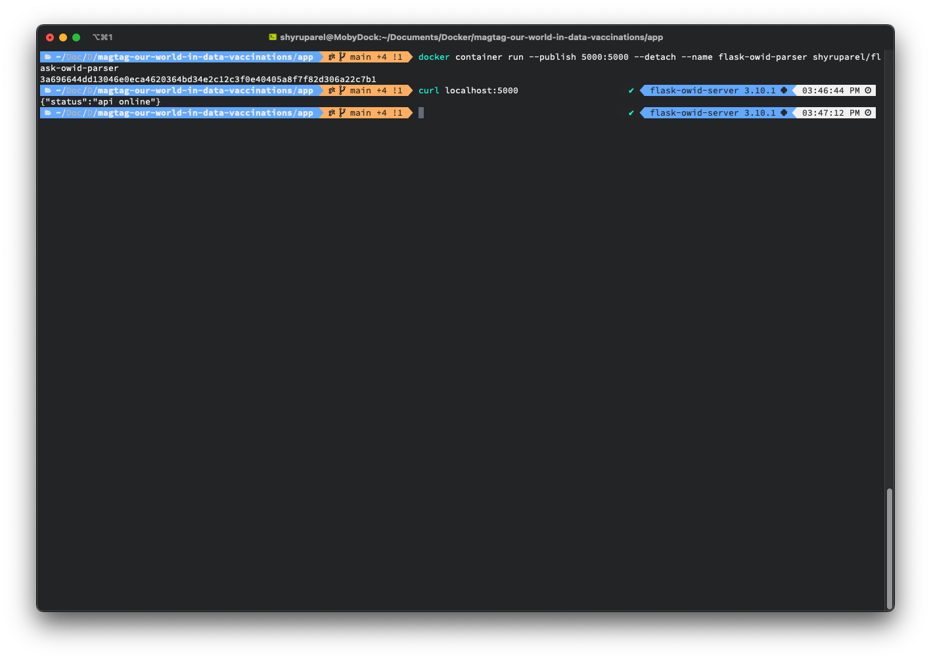931x660 pixels.
Task: Click the terminal vertical scrollbar thumb
Action: pyautogui.click(x=889, y=548)
